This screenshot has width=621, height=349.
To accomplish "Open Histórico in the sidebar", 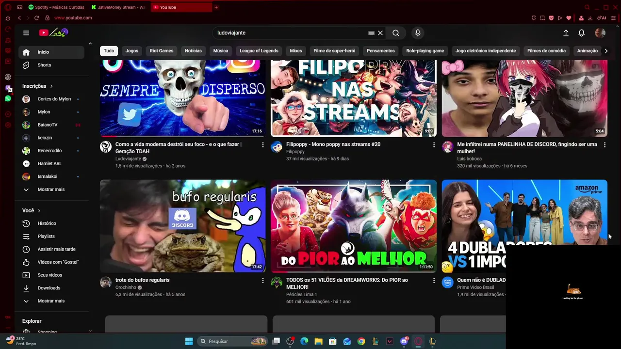I will coord(51,223).
